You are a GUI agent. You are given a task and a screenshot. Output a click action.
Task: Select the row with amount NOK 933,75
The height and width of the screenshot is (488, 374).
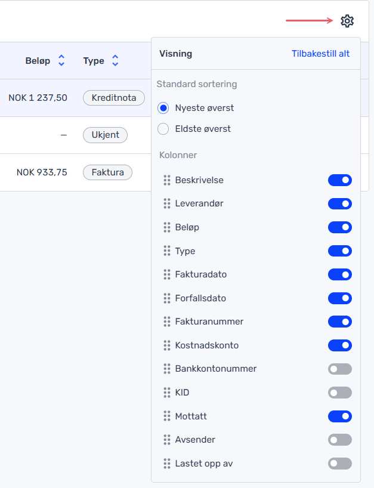coord(76,172)
